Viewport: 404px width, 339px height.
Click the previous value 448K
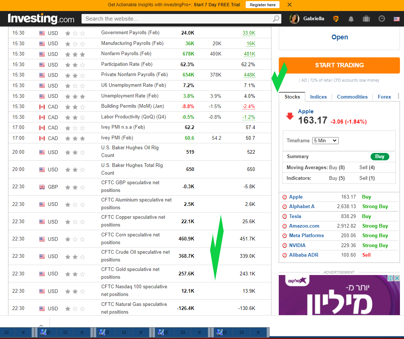[249, 75]
